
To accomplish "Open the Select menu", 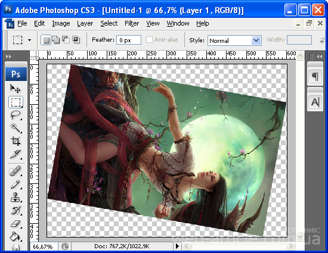I will tap(109, 23).
